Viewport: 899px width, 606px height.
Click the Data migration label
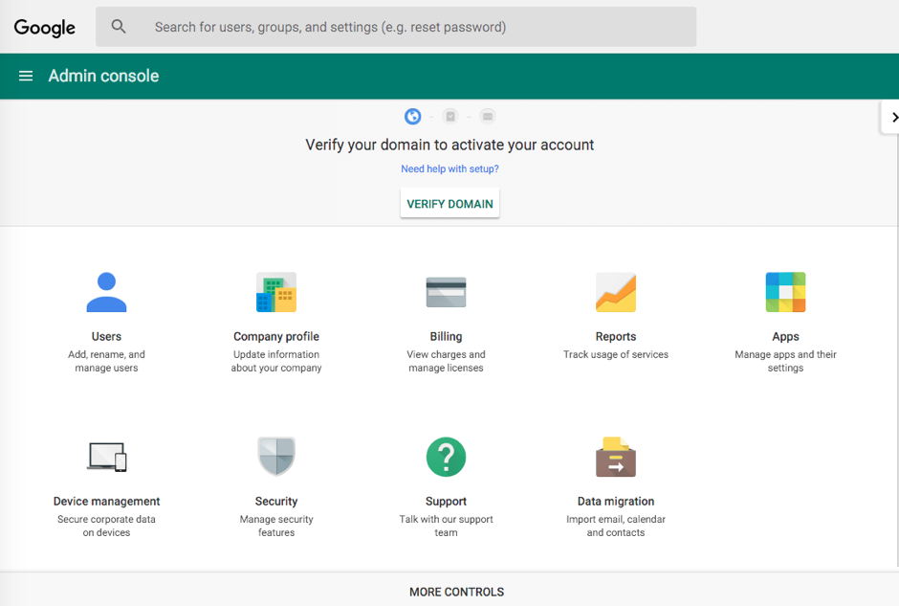point(616,501)
